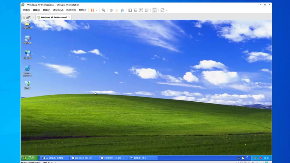Click the language bar help question icon
The height and width of the screenshot is (163, 290).
click(x=243, y=158)
